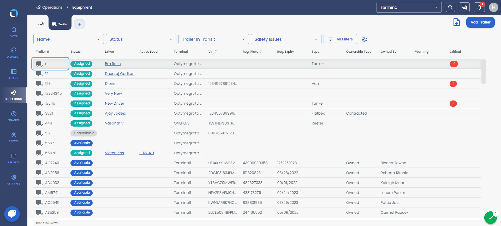Select trailer 01 cell
Viewport: 501px width, 226px height.
tap(50, 64)
